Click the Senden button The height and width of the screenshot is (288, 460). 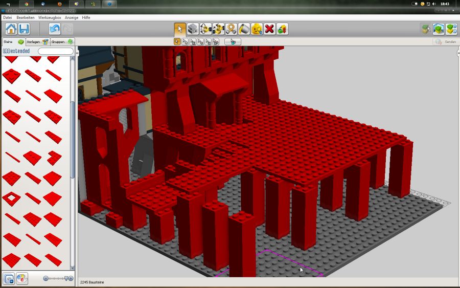tap(445, 42)
